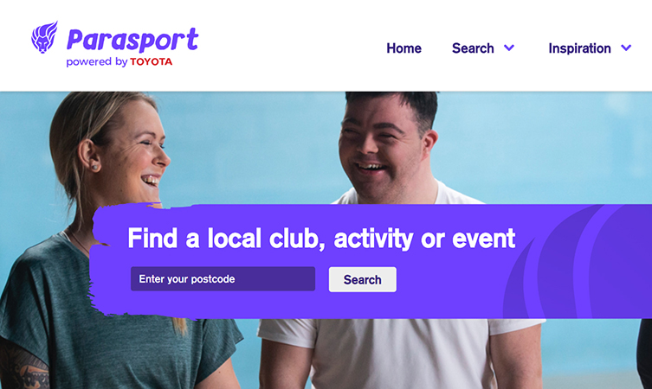
Task: Click the 'powered by' tagline text
Action: [96, 62]
